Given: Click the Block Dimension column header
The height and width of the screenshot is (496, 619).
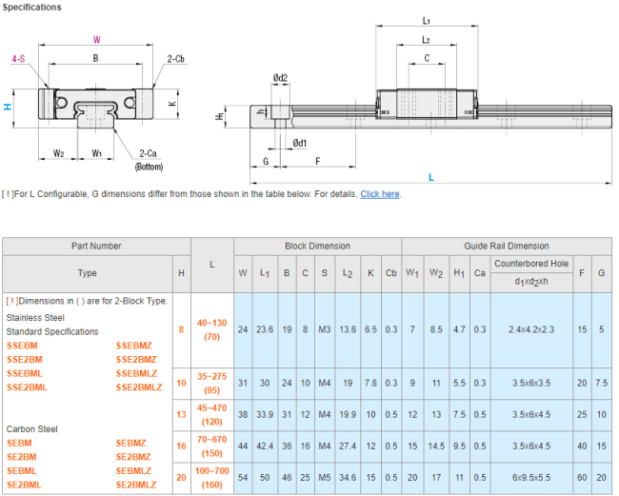Looking at the screenshot, I should pos(317,246).
